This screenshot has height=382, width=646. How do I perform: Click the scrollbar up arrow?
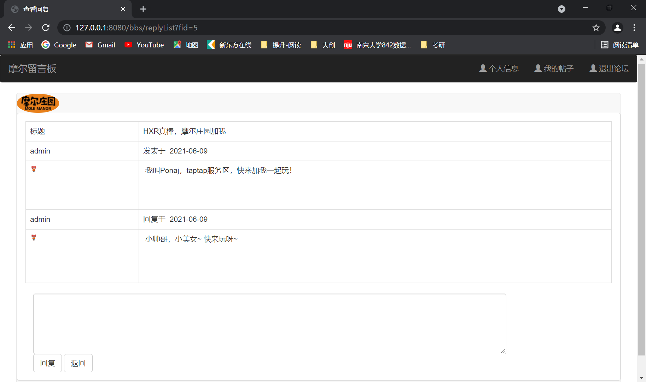click(x=641, y=59)
